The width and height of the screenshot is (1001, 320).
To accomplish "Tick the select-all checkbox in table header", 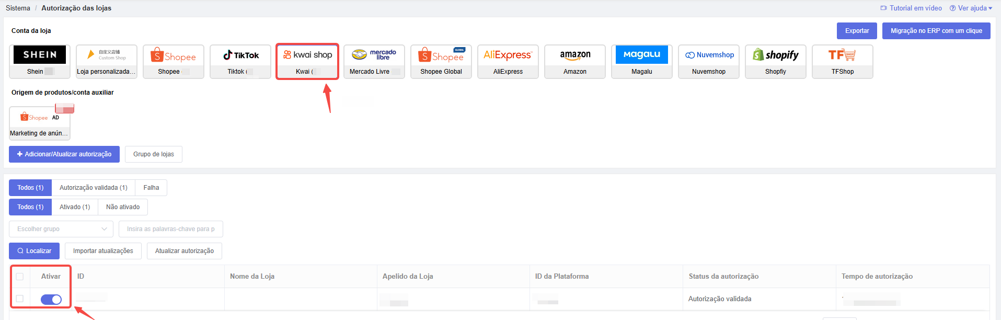I will click(20, 277).
